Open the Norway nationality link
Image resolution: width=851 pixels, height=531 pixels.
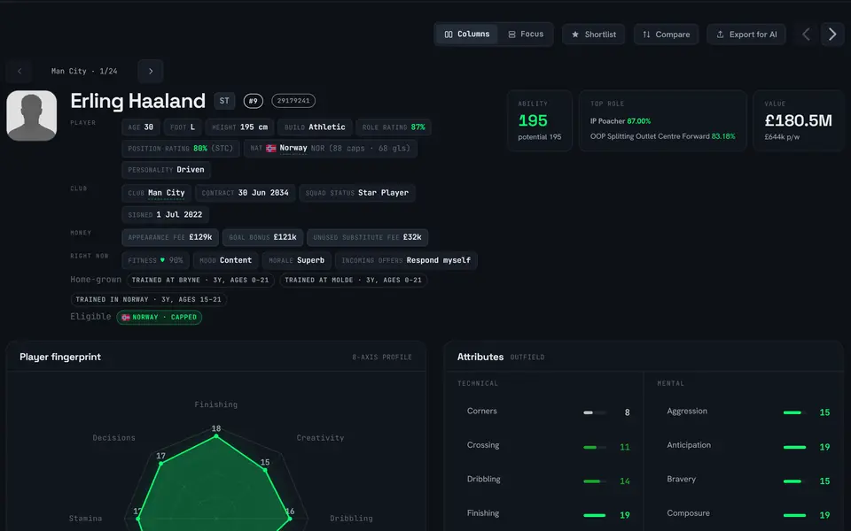(x=293, y=148)
